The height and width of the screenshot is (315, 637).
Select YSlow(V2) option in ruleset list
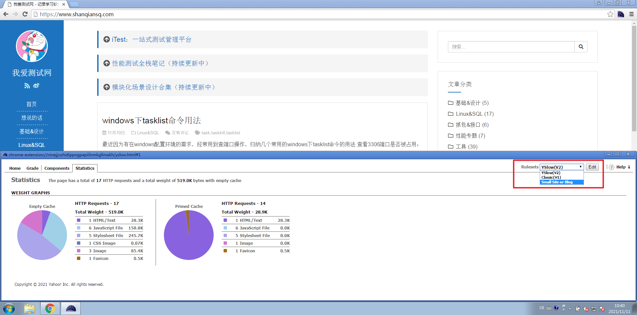(x=561, y=173)
